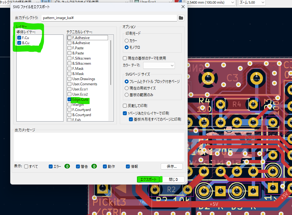Click the エクスポート button

[x=149, y=179]
